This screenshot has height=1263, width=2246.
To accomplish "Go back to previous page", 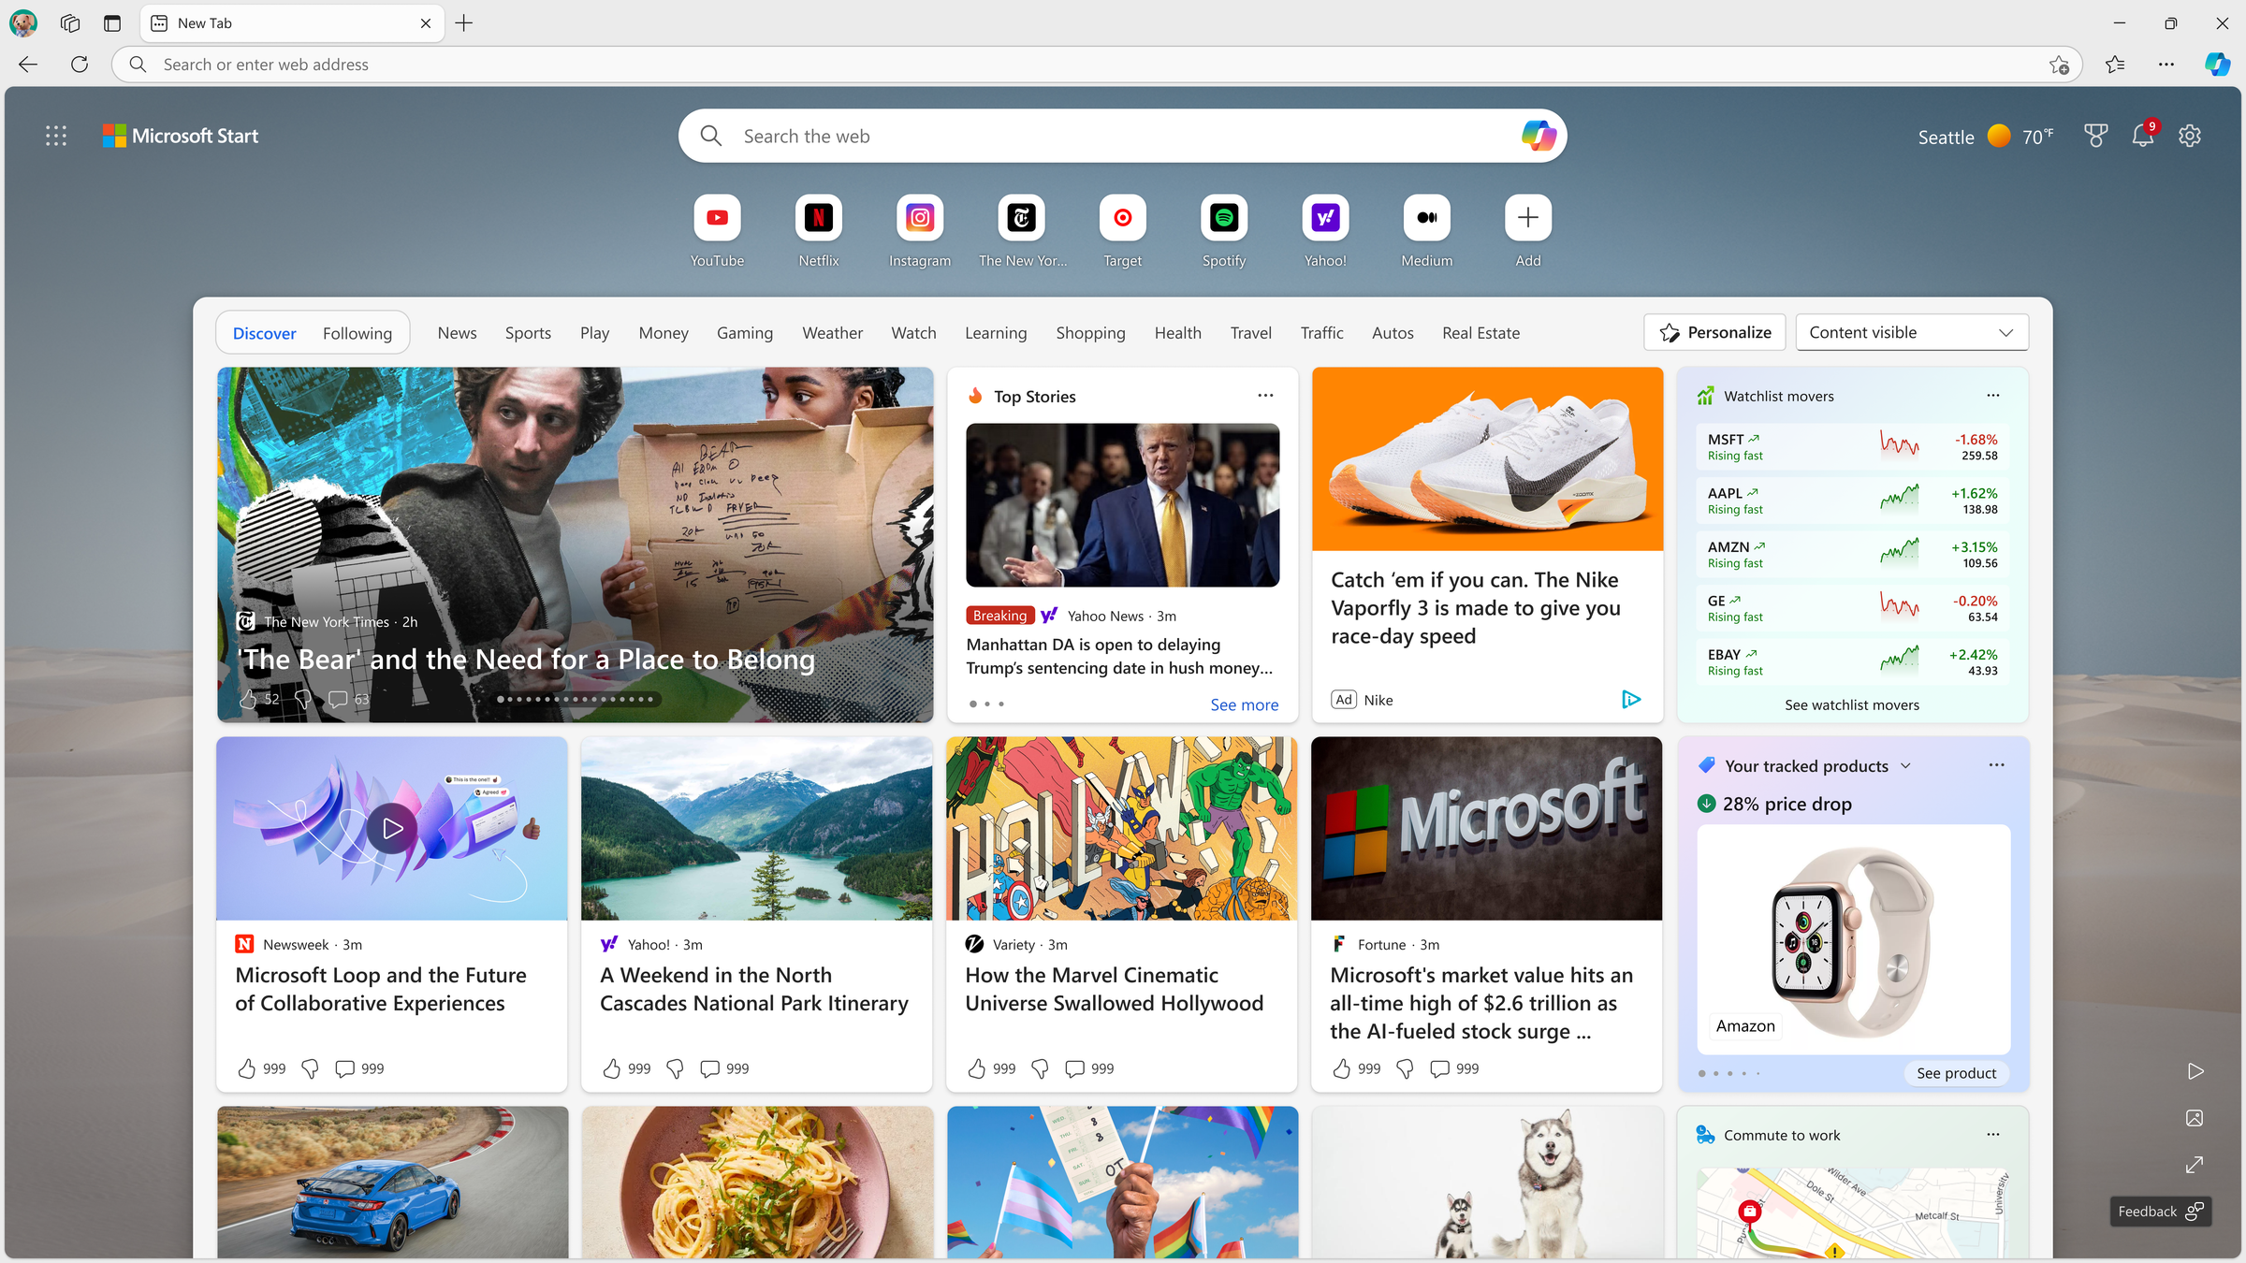I will pyautogui.click(x=28, y=65).
